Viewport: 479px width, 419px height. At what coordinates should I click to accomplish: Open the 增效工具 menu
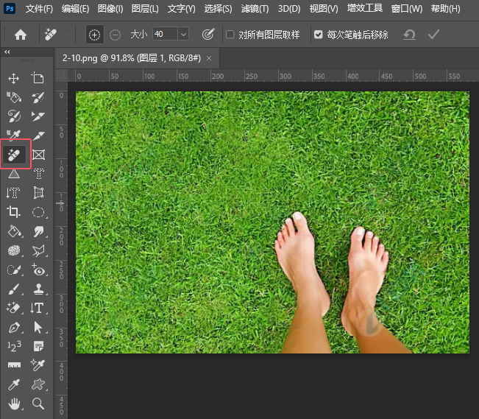click(365, 8)
